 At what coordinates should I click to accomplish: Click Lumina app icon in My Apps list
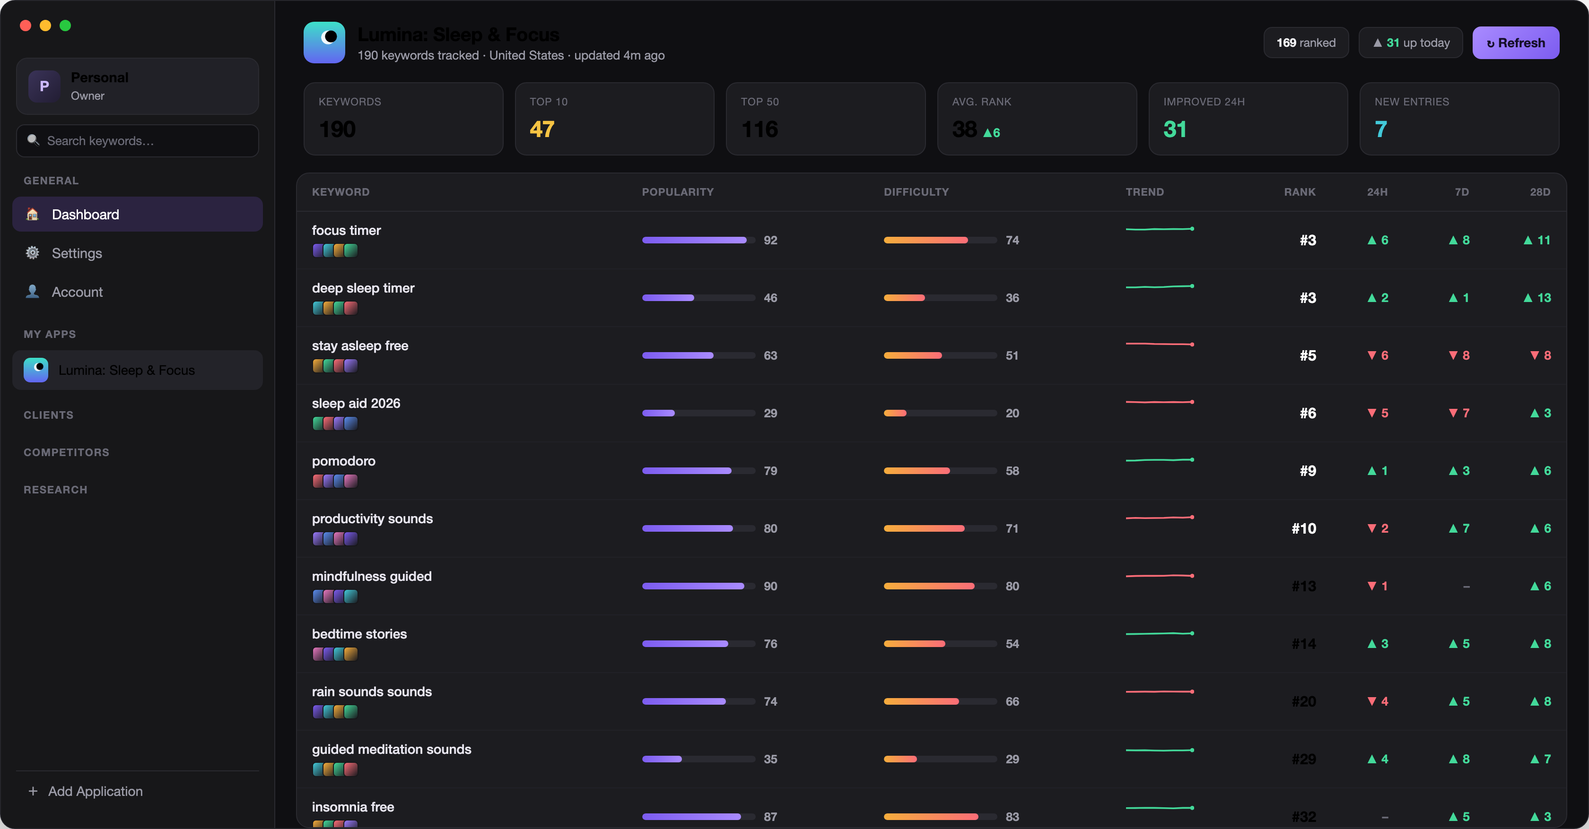(x=36, y=370)
